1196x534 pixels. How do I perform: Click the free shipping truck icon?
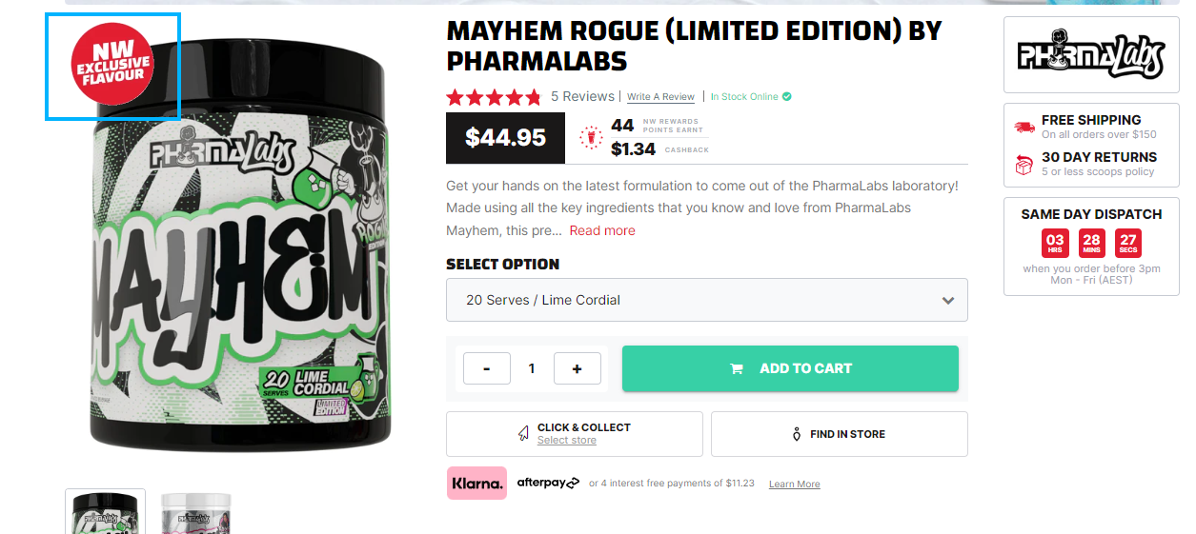click(x=1024, y=127)
